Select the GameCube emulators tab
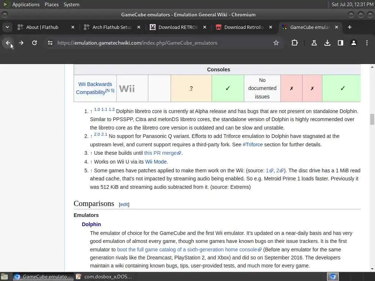 click(309, 27)
